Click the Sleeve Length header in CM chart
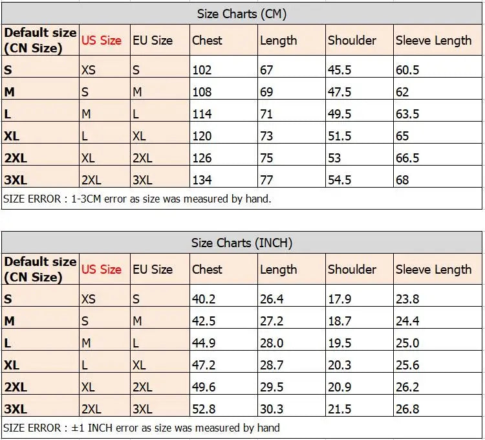This screenshot has width=485, height=440. [433, 40]
